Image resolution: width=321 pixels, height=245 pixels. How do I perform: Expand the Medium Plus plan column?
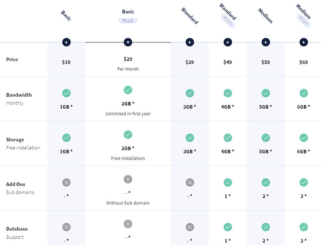[303, 42]
